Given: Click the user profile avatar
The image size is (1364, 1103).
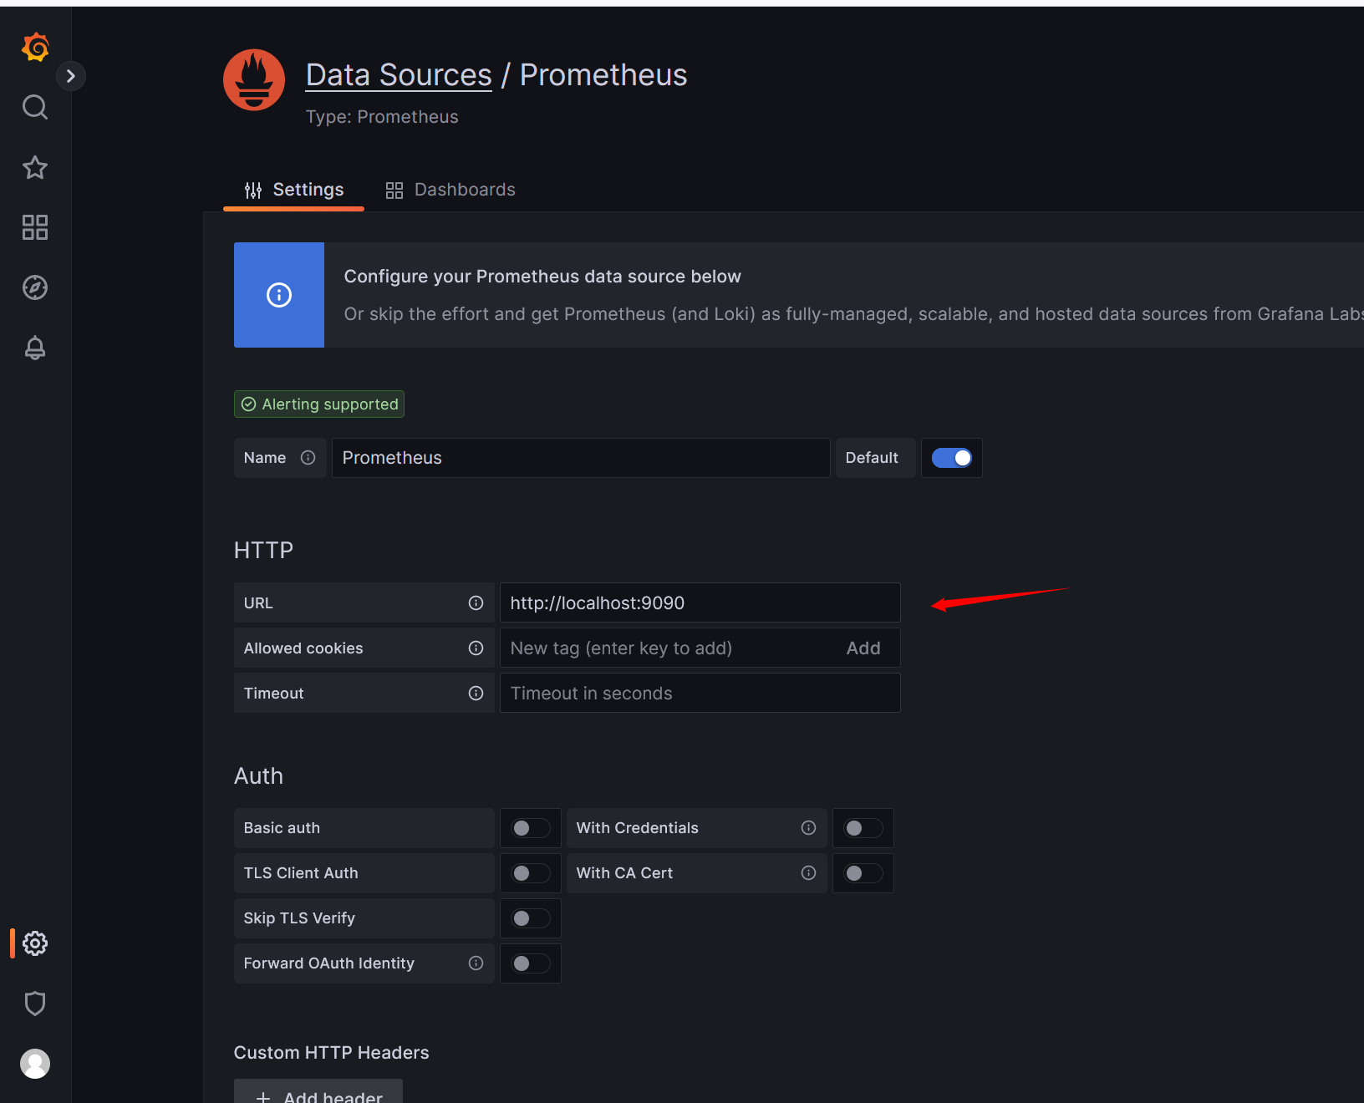Looking at the screenshot, I should (x=35, y=1064).
